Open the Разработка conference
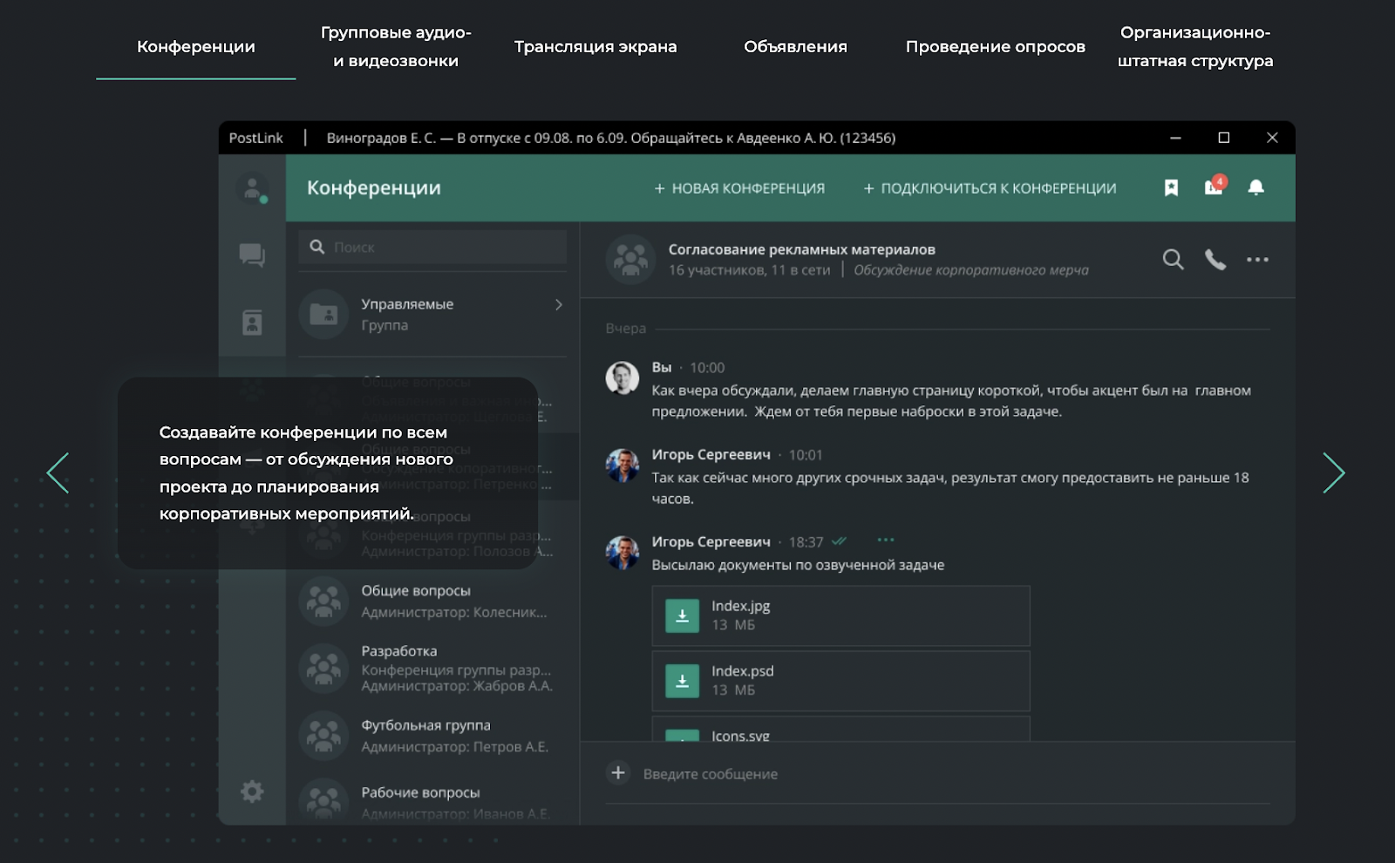The height and width of the screenshot is (863, 1395). click(x=432, y=669)
